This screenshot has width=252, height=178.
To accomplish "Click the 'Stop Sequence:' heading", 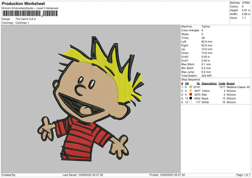I will tap(191, 80).
